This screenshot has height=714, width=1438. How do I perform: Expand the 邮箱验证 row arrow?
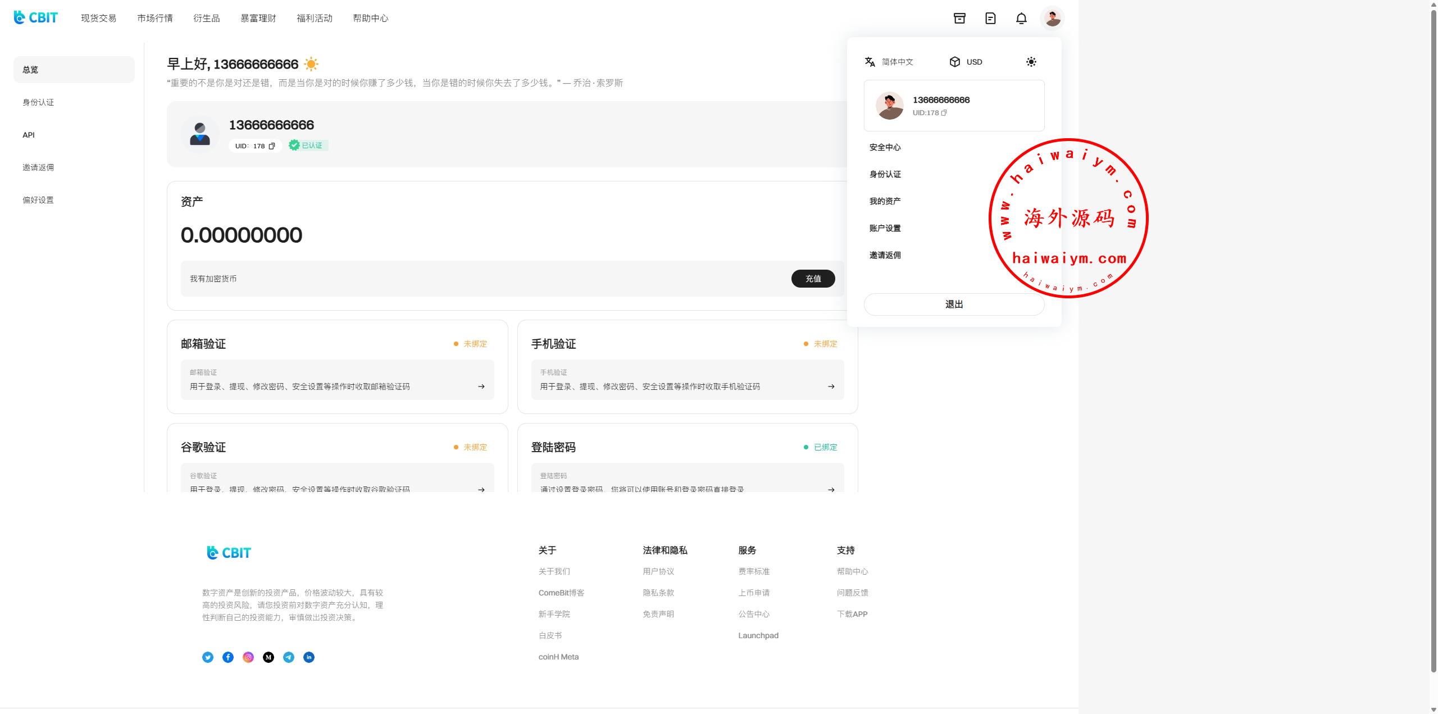[481, 386]
